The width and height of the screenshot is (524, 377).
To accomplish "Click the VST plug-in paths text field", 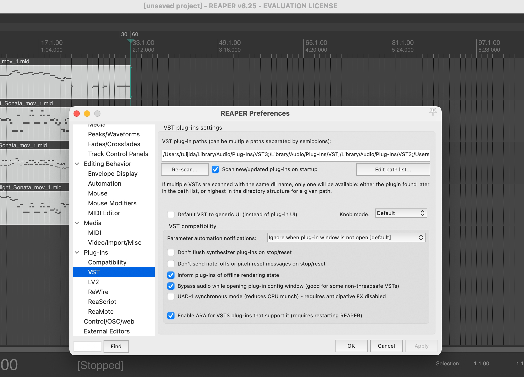I will pyautogui.click(x=295, y=155).
